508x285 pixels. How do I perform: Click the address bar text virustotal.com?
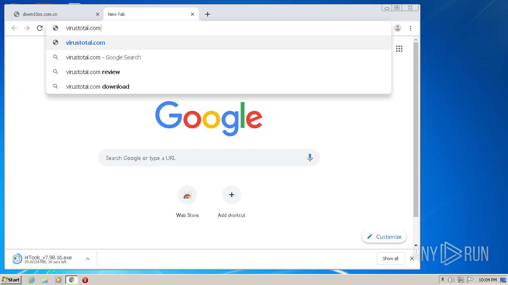click(83, 28)
